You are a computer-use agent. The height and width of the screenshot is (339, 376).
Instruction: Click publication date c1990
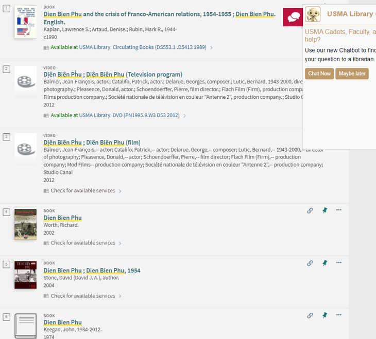point(50,38)
